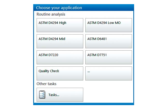Click the 'Quality Check' label text
This screenshot has width=166, height=109.
click(x=49, y=71)
